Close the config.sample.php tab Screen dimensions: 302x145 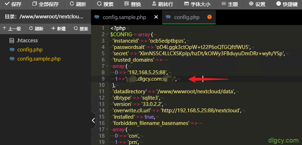156,17
